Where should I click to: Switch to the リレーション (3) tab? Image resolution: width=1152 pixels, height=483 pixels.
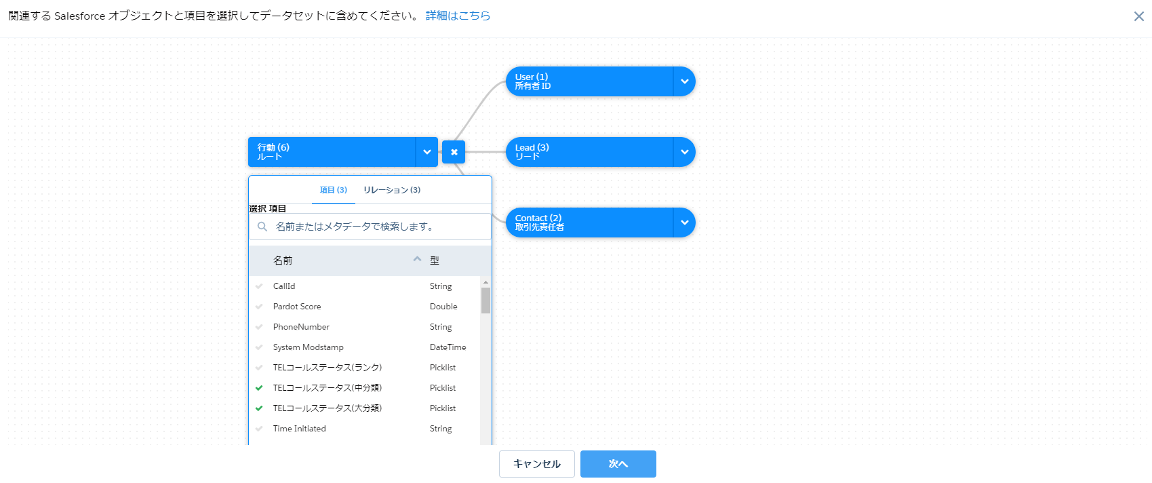pos(392,190)
